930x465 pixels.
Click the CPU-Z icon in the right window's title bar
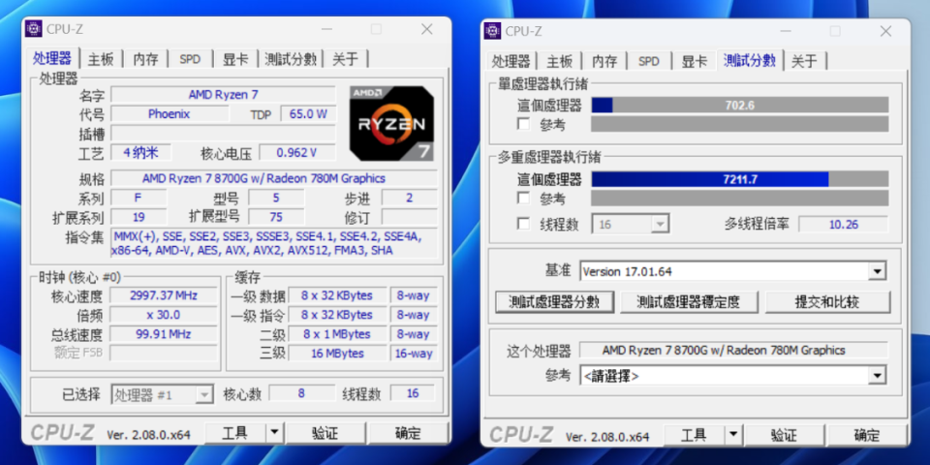point(493,31)
